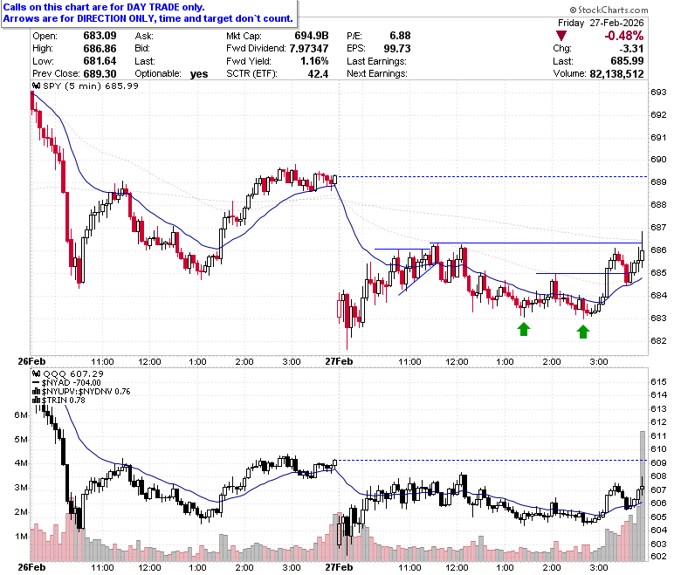
Task: Click the tall final volume bar in QQQ panel
Action: [642, 496]
